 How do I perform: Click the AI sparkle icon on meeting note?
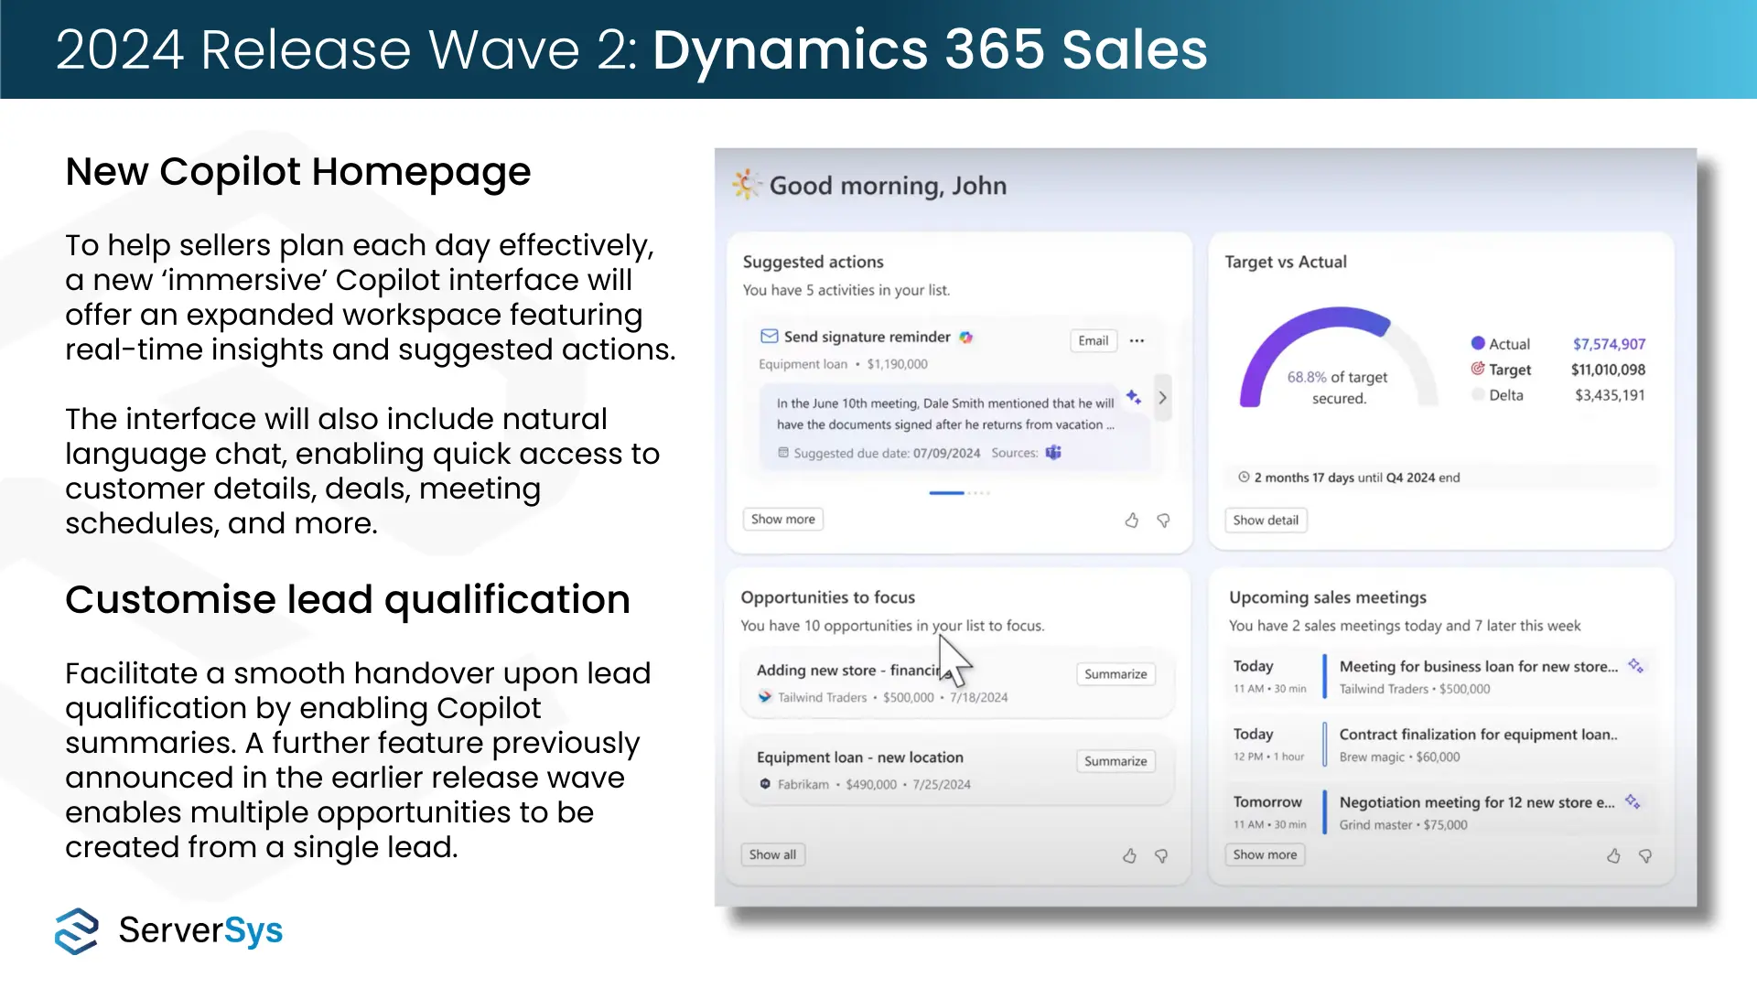[x=1134, y=397]
